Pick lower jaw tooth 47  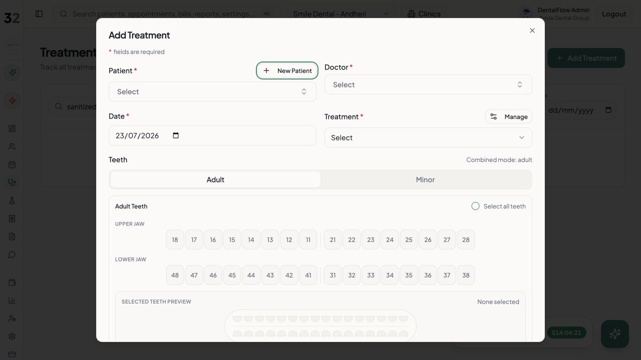[x=194, y=275]
